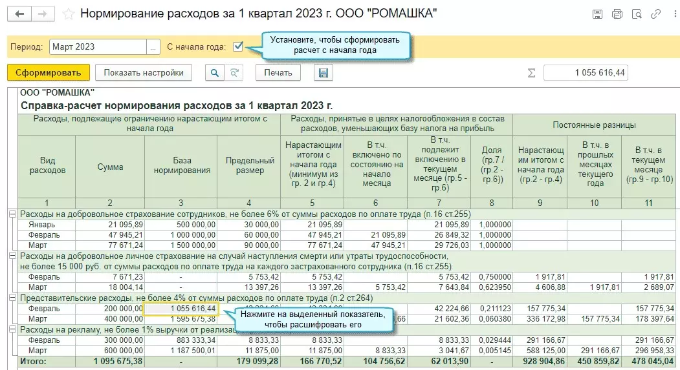Select cell 1 500 000,00 in March row

click(181, 245)
